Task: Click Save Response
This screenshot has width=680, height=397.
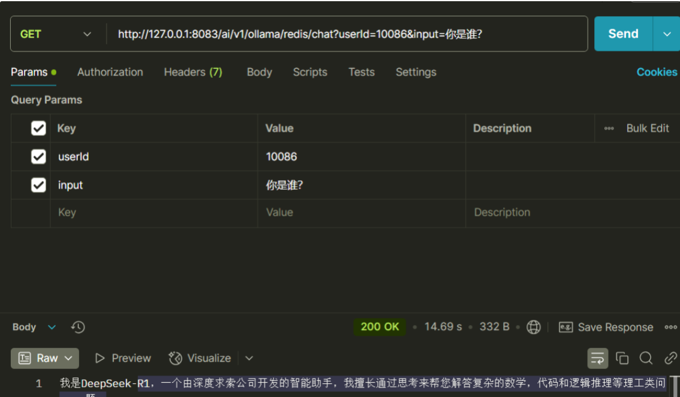Action: [615, 327]
